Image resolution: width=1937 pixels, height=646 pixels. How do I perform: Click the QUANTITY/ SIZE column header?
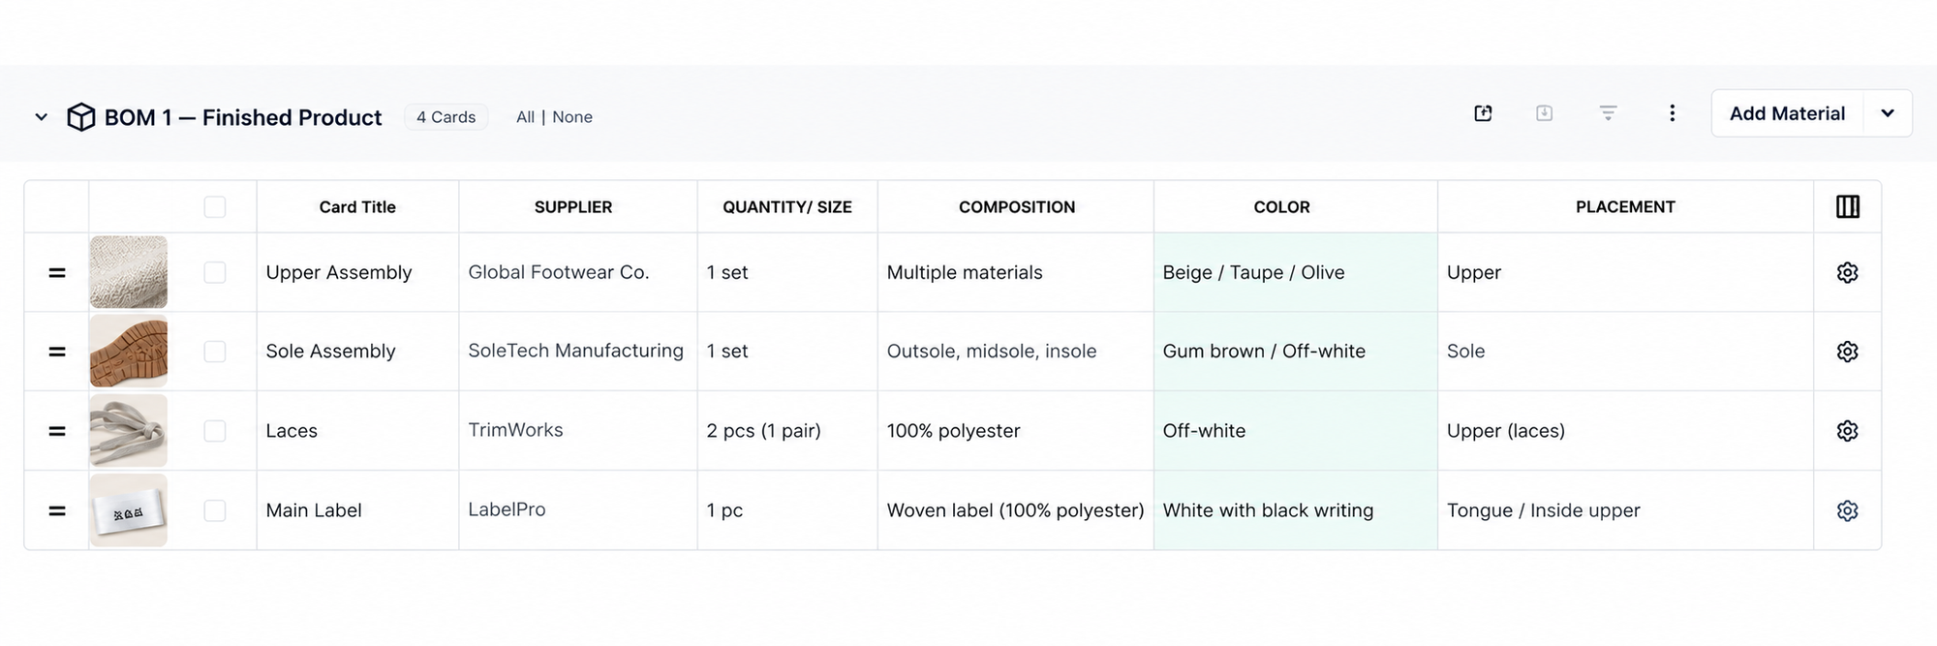787,207
